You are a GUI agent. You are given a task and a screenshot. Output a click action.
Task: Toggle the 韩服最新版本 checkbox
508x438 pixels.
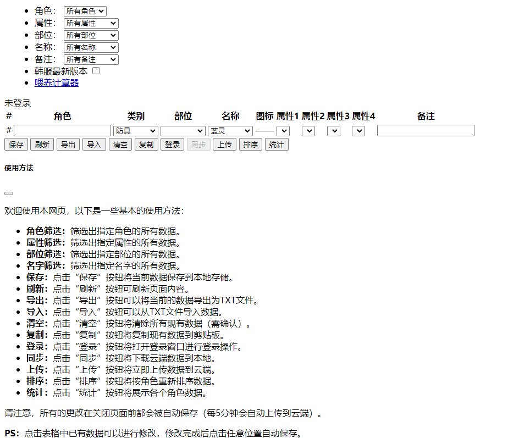click(x=96, y=71)
